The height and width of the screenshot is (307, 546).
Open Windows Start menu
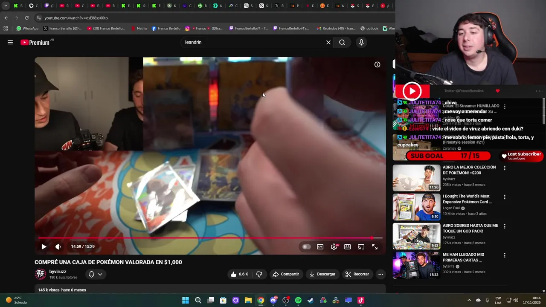tap(186, 300)
